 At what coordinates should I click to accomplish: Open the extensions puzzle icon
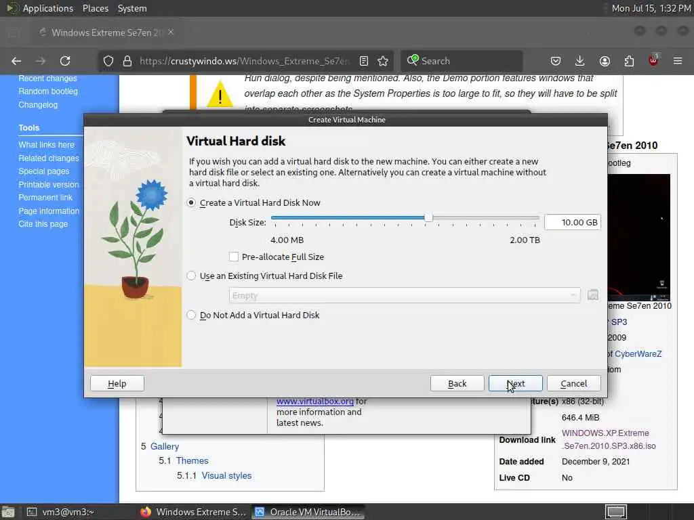pos(629,61)
